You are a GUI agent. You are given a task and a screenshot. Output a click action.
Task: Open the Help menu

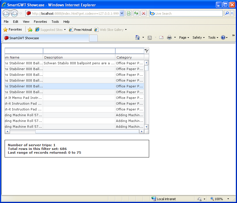point(66,22)
